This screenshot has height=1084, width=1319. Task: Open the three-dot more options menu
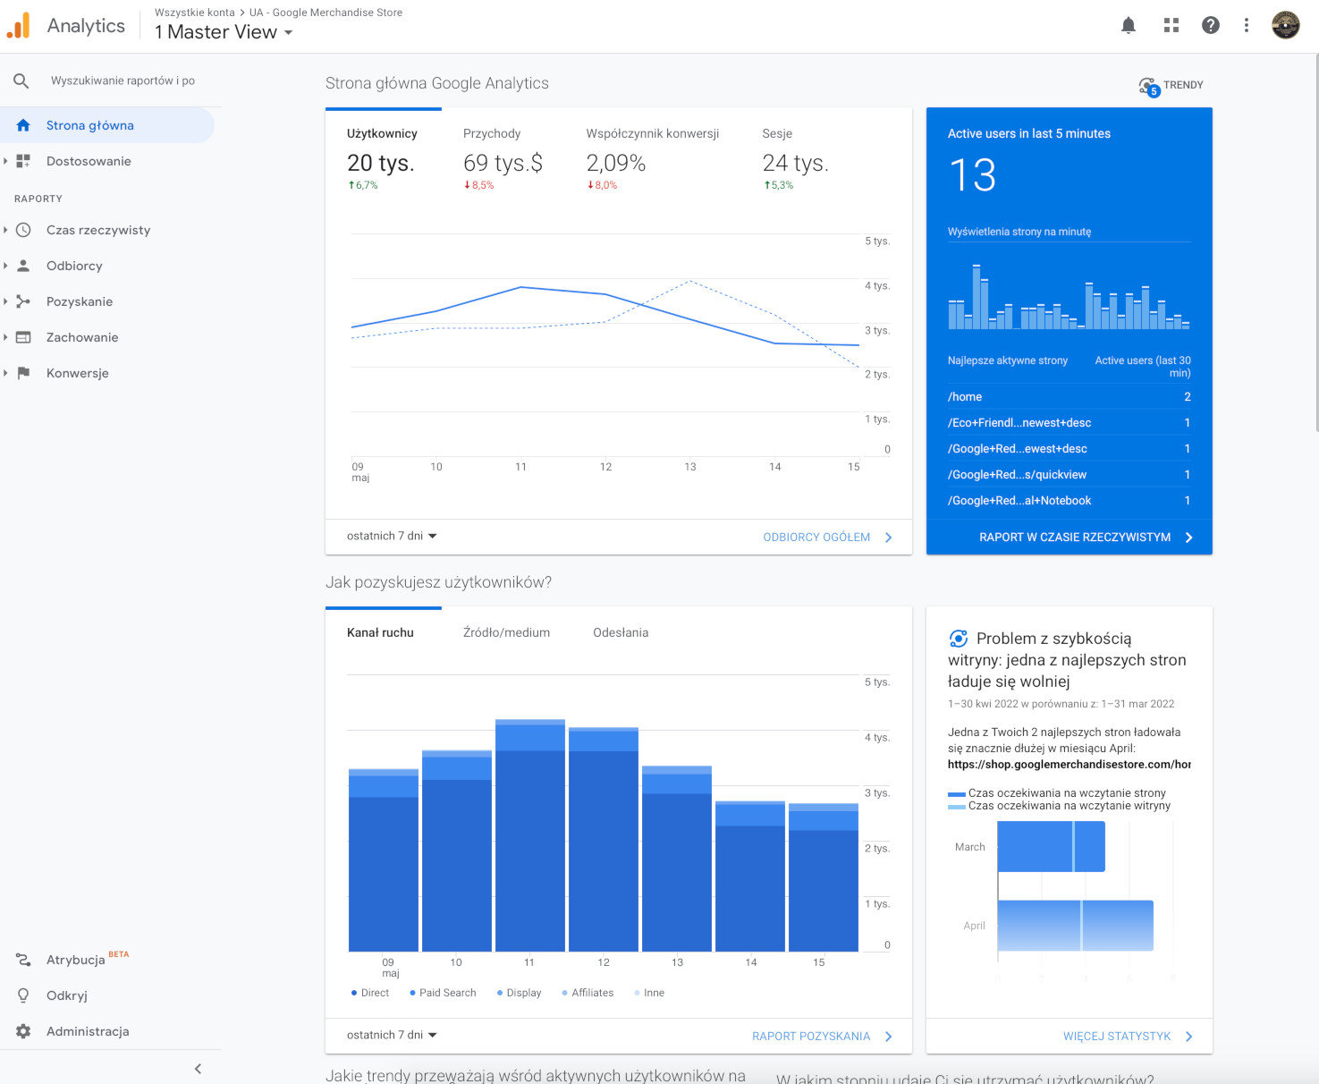point(1246,26)
